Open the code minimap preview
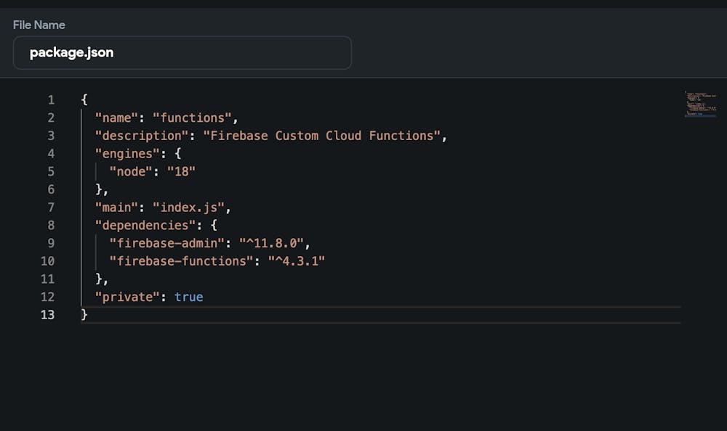 click(700, 104)
